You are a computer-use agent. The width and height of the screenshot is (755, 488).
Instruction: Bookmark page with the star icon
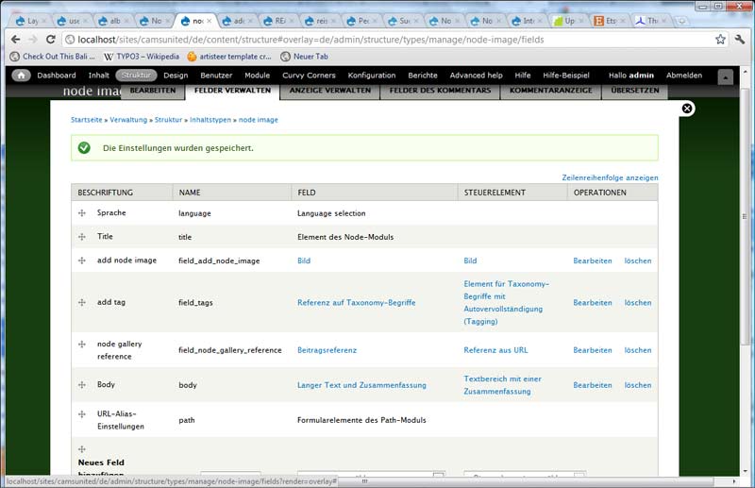(x=720, y=40)
